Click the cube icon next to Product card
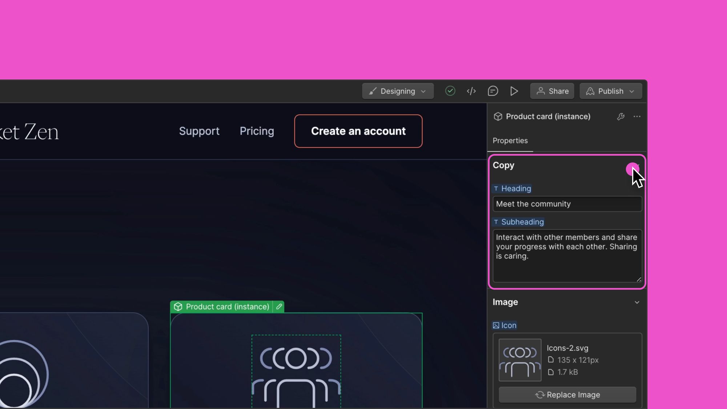 498,116
